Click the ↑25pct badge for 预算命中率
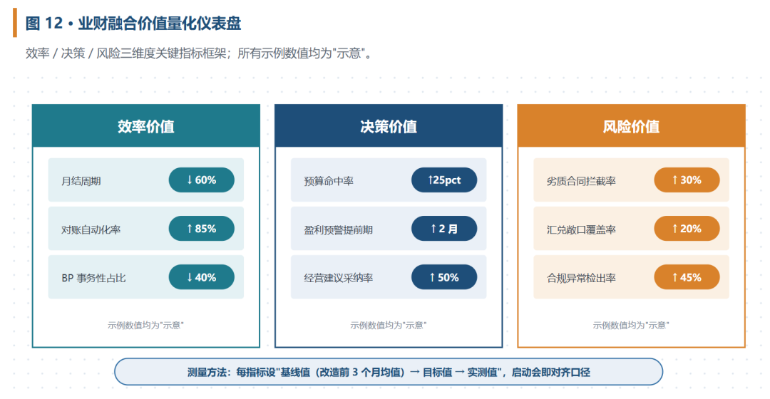 [444, 180]
